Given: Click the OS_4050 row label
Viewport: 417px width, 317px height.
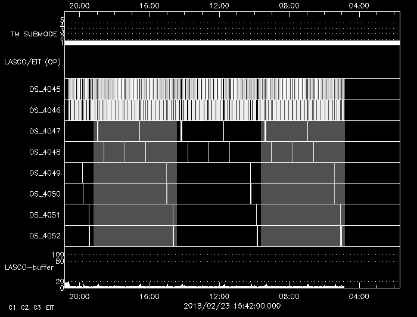Looking at the screenshot, I should coord(45,194).
